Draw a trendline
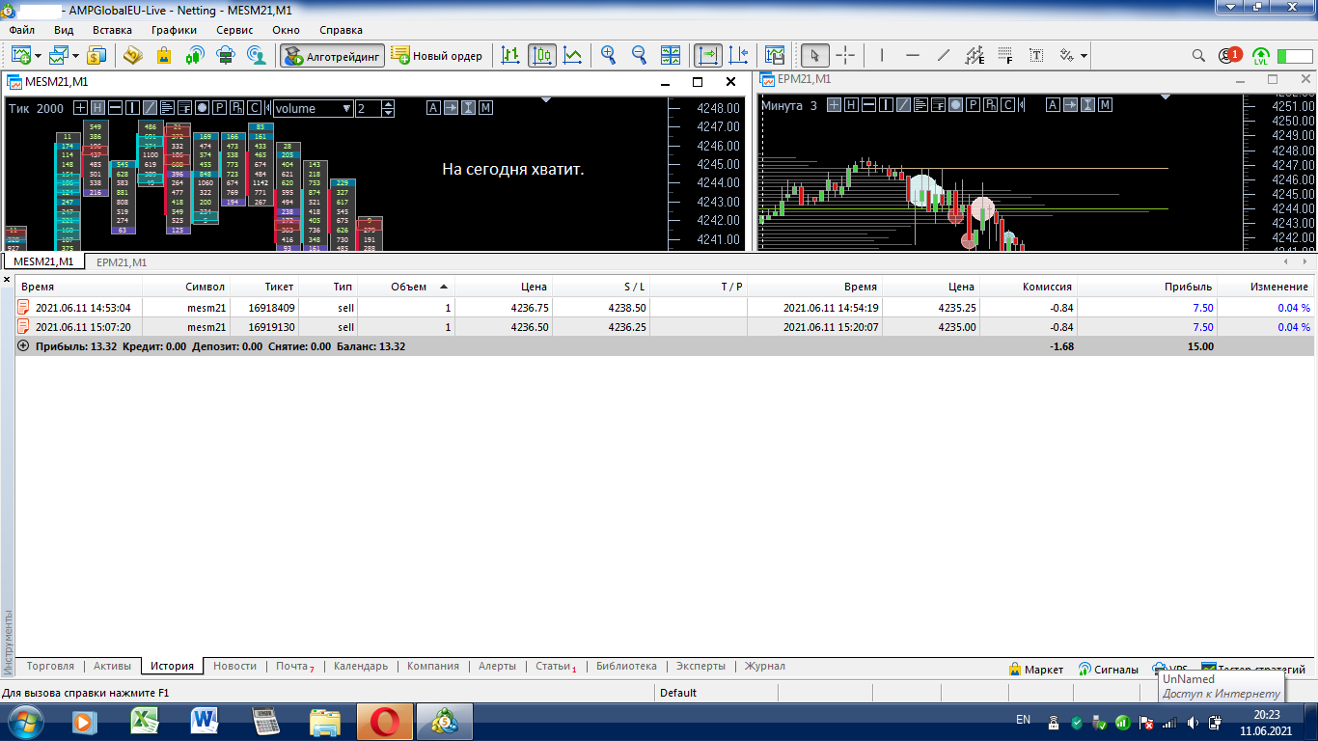 pos(944,55)
